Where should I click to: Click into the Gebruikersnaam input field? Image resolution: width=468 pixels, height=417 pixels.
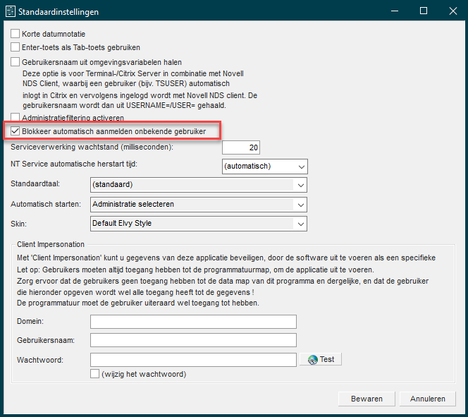[193, 341]
